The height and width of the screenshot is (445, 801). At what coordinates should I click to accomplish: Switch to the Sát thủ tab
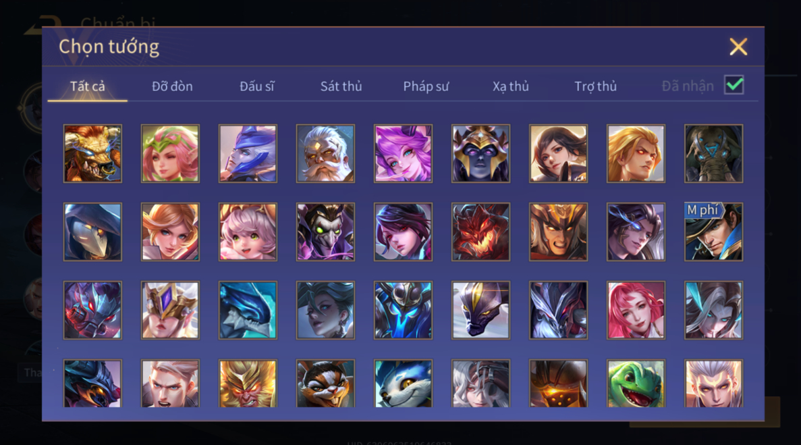[341, 86]
